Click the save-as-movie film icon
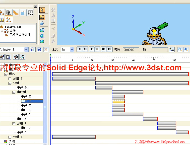190x145 pixels. (8, 57)
